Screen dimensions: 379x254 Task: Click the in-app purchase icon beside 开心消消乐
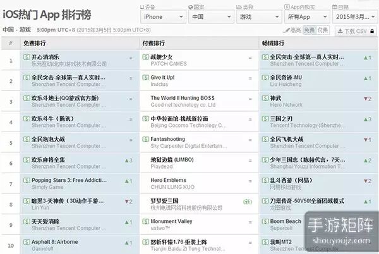pos(27,57)
